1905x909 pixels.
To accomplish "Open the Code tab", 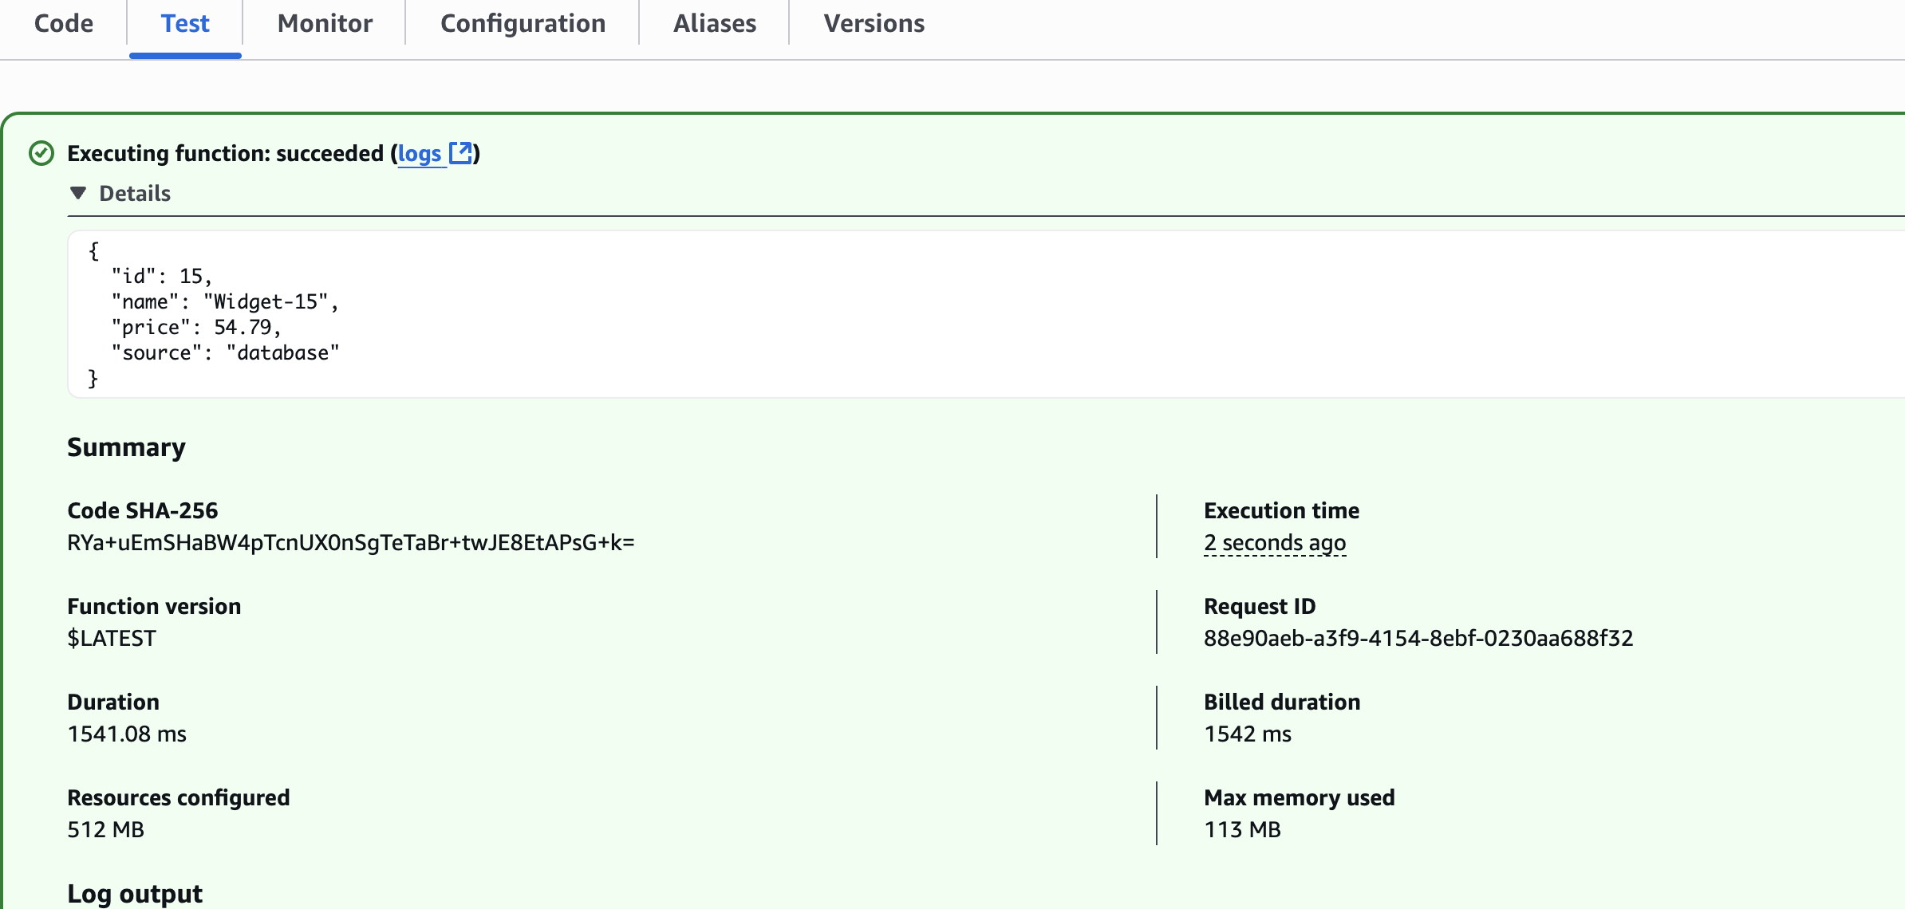I will (x=64, y=24).
